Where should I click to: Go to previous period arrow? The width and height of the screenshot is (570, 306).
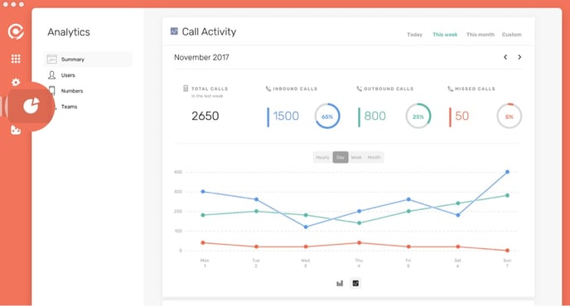pyautogui.click(x=505, y=57)
